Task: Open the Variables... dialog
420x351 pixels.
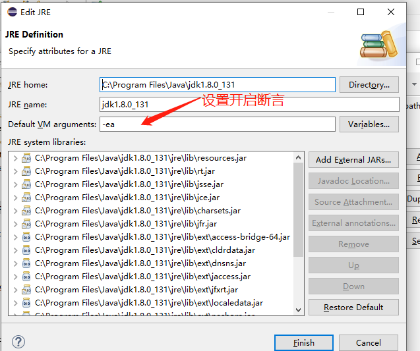Action: point(369,124)
